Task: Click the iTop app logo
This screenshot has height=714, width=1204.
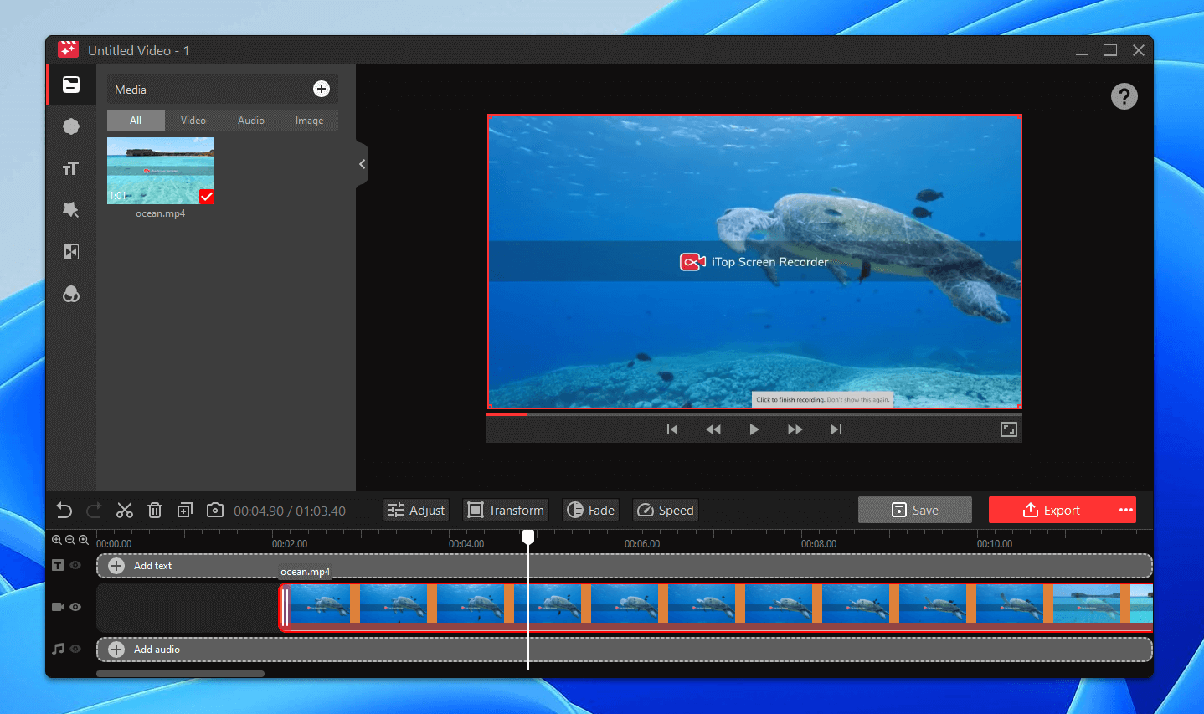Action: pyautogui.click(x=68, y=50)
